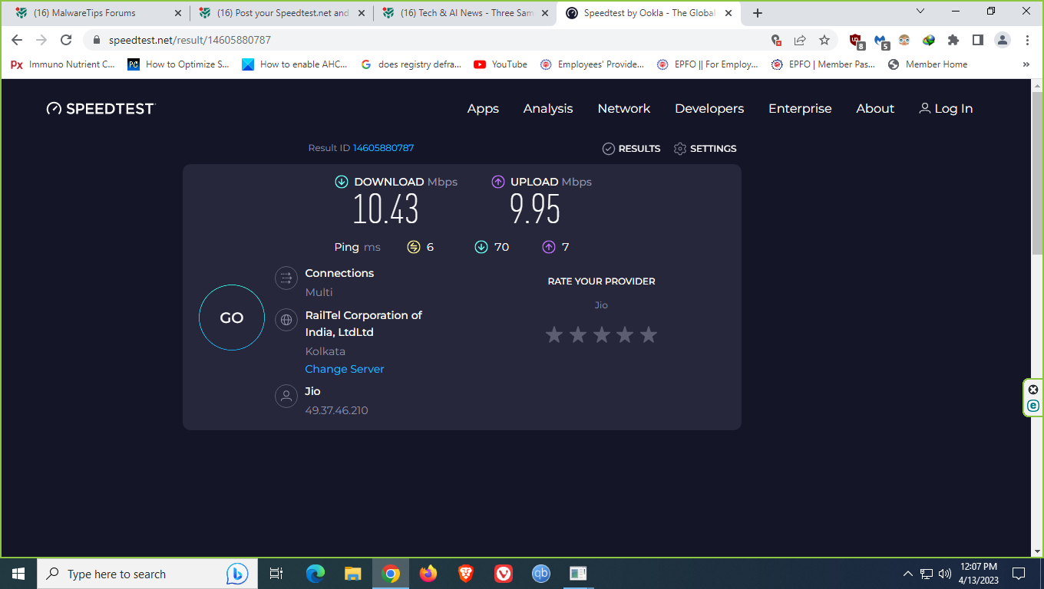1044x589 pixels.
Task: Open the Chrome three-dot menu
Action: [x=1027, y=40]
